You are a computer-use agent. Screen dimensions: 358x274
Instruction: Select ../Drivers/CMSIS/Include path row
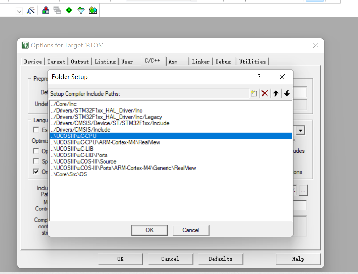coord(171,130)
